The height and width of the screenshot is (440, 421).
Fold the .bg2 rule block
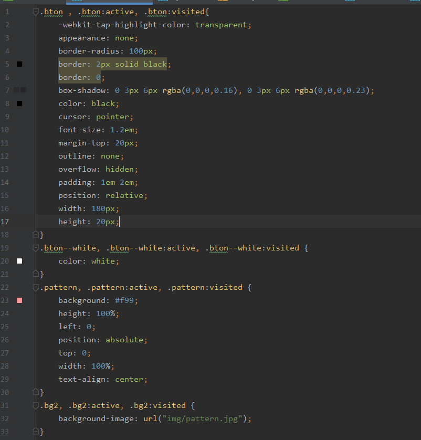pos(36,405)
